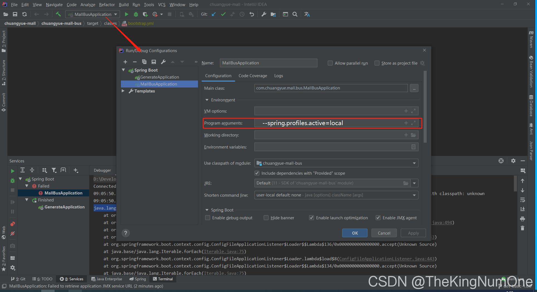Disable the Enable JMX agent checkbox
The width and height of the screenshot is (537, 292).
378,218
